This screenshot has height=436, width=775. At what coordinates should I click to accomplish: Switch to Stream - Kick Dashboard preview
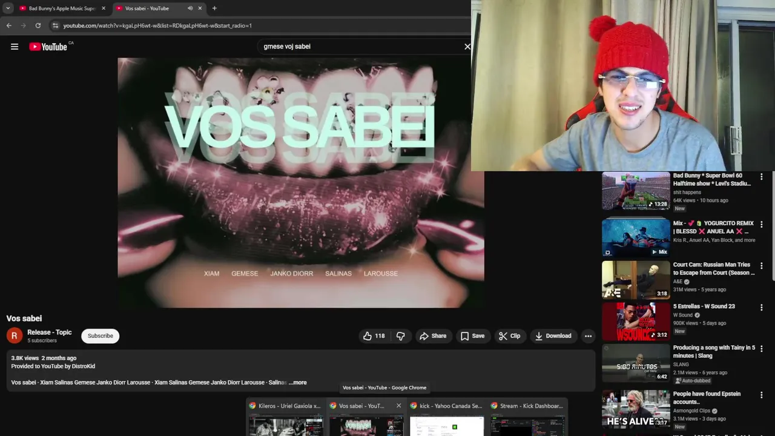[x=527, y=418]
